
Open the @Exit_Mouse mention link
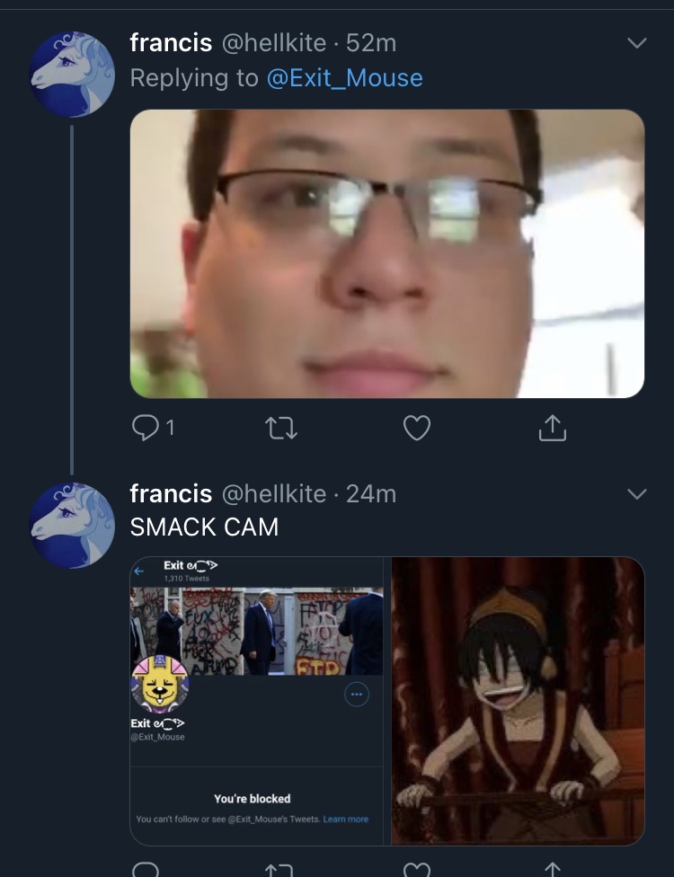coord(344,78)
